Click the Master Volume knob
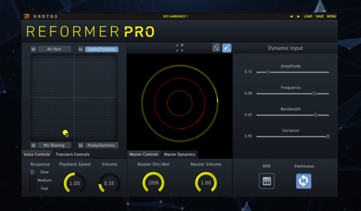The height and width of the screenshot is (211, 361). coord(206,183)
